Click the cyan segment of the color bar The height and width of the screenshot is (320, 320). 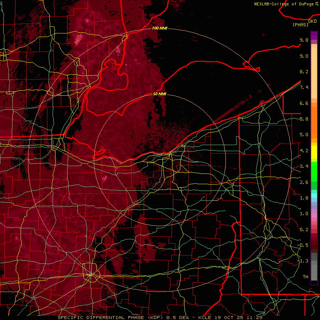coord(314,196)
